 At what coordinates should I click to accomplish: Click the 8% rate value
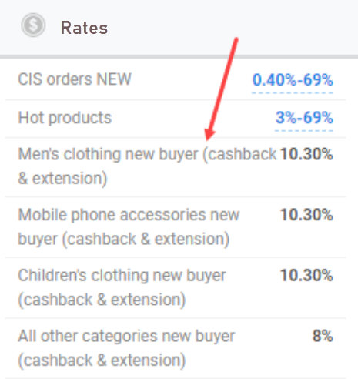(x=323, y=336)
